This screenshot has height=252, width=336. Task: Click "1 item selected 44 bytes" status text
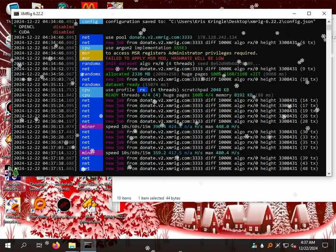(159, 198)
